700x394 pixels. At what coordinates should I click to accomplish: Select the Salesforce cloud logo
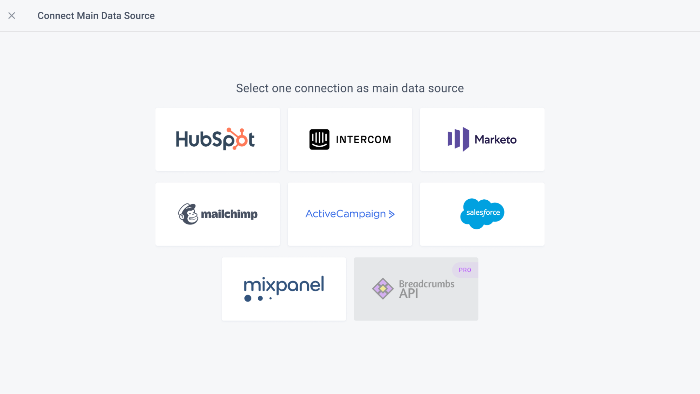pyautogui.click(x=482, y=214)
